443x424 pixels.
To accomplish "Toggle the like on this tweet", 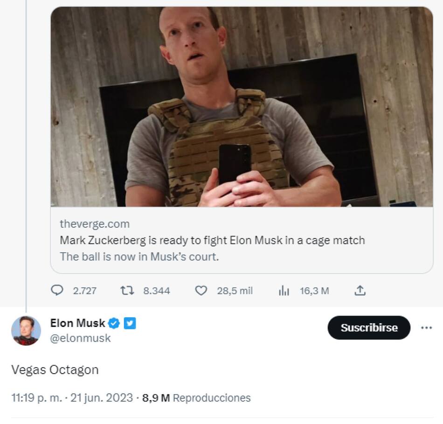I will click(201, 291).
